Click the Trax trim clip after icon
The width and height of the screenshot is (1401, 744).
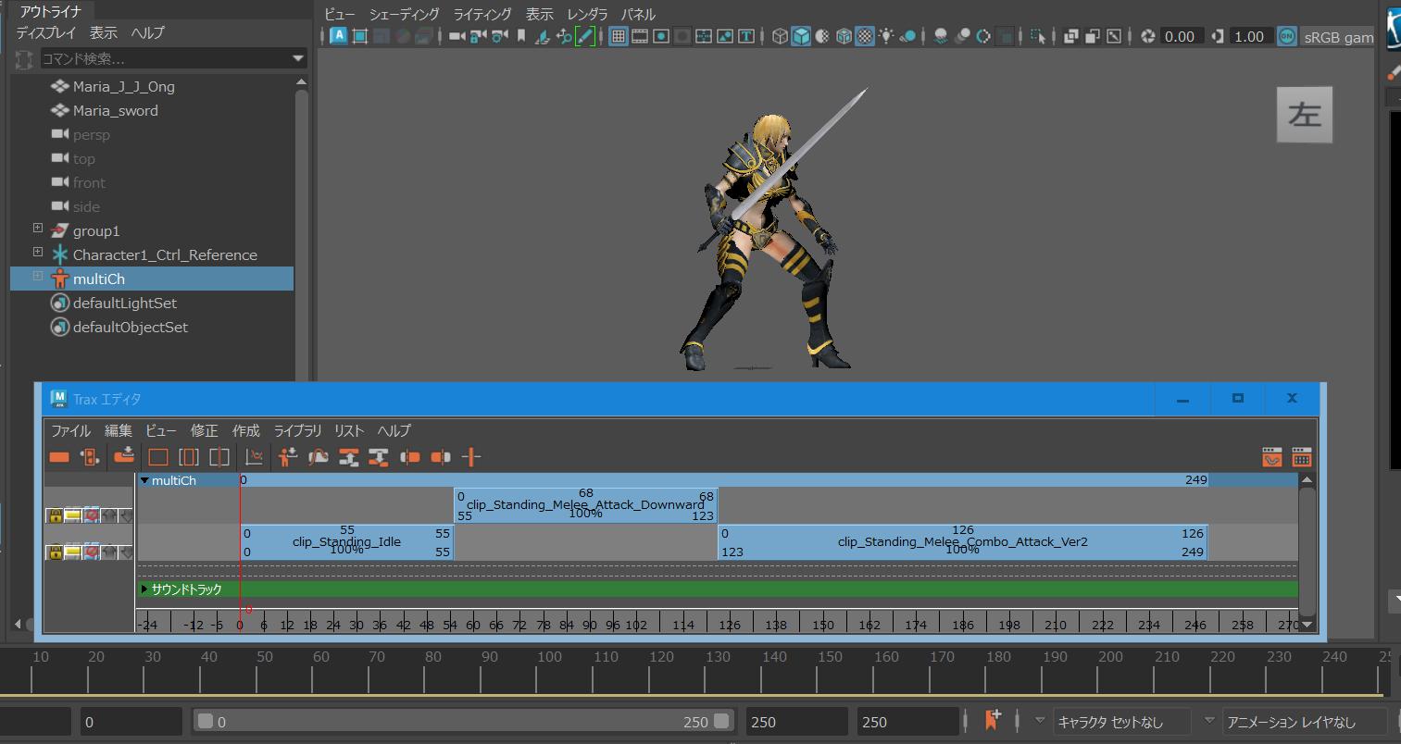(441, 457)
